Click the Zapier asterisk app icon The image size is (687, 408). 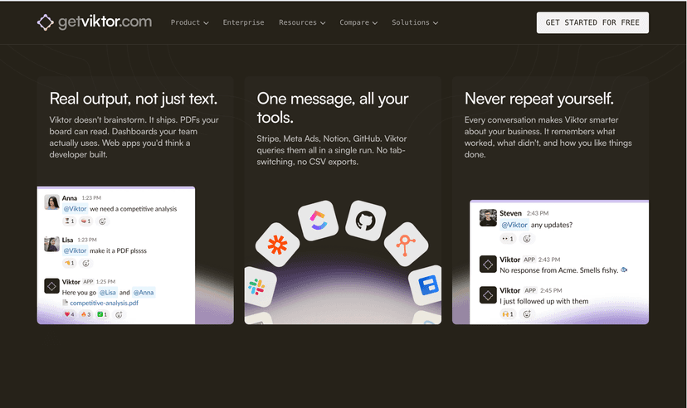coord(277,245)
